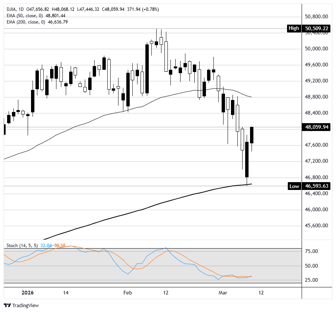Click the 45,600.00 price scale label
This screenshot has width=336, height=312.
(317, 225)
